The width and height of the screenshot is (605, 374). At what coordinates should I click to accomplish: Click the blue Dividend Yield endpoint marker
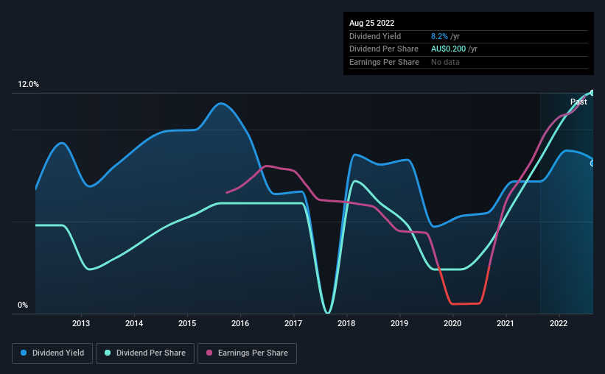[x=592, y=163]
